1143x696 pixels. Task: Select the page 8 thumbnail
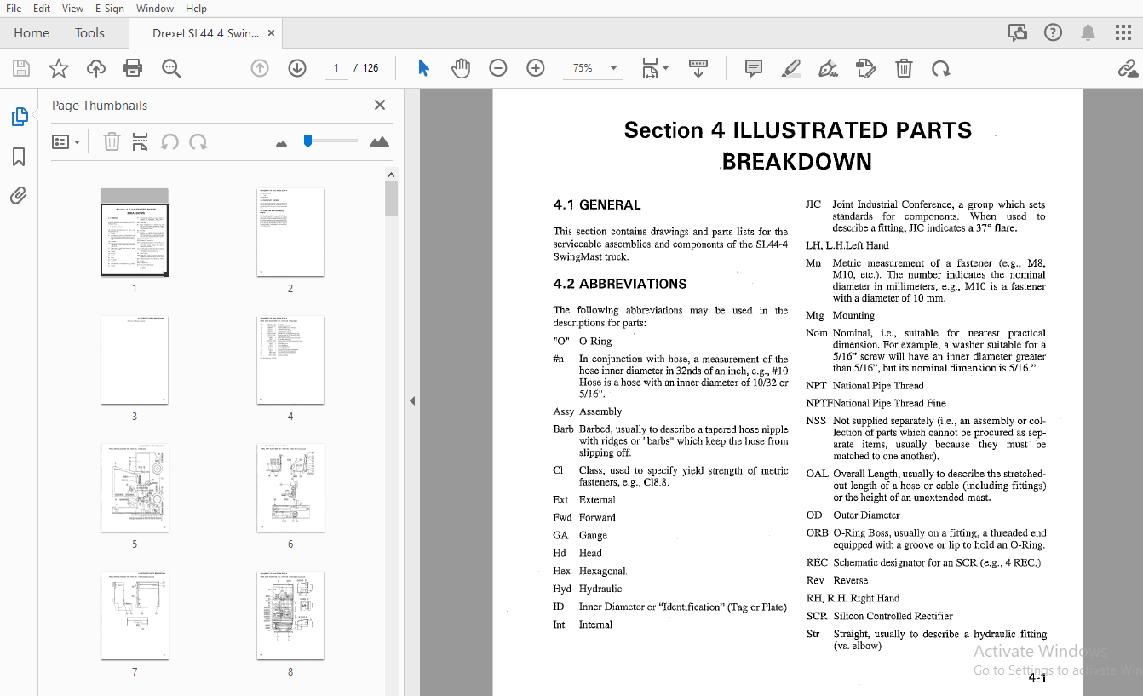(290, 616)
